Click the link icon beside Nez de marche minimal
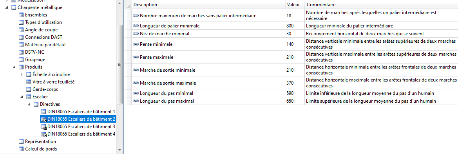This screenshot has width=458, height=154. tap(136, 34)
